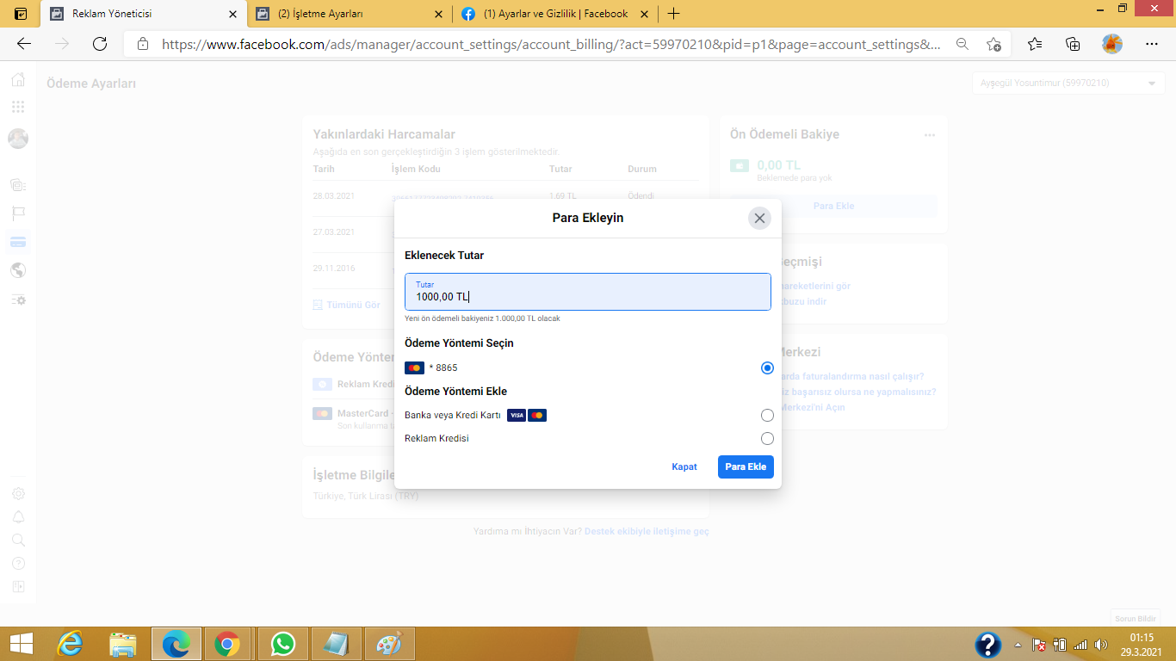This screenshot has height=661, width=1176.
Task: Select the Reklam Kredisi payment option
Action: (x=767, y=439)
